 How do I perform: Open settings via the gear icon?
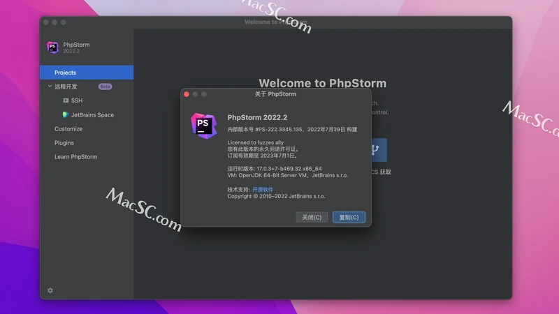coord(50,290)
